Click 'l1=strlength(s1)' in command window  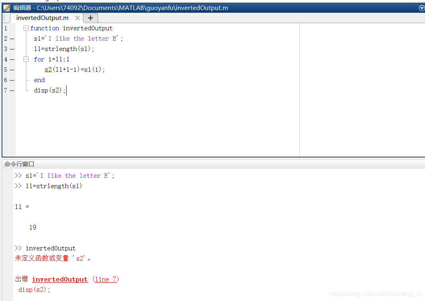coord(54,186)
